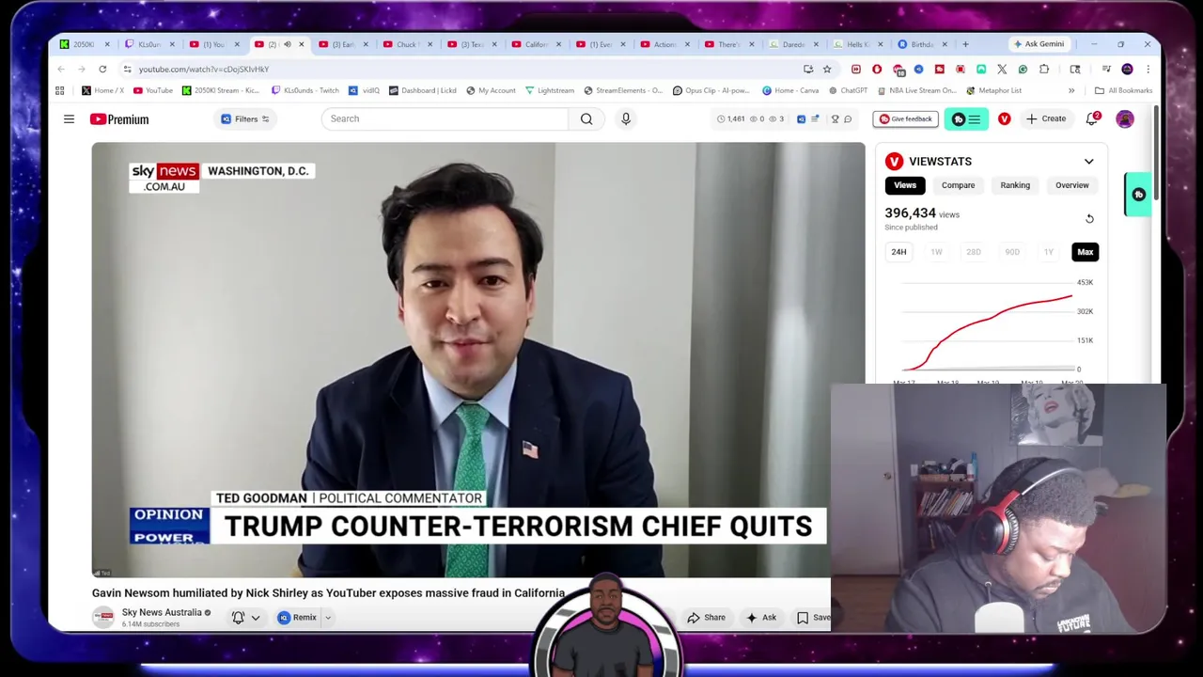
Task: Reload the page in the browser toolbar
Action: [102, 69]
